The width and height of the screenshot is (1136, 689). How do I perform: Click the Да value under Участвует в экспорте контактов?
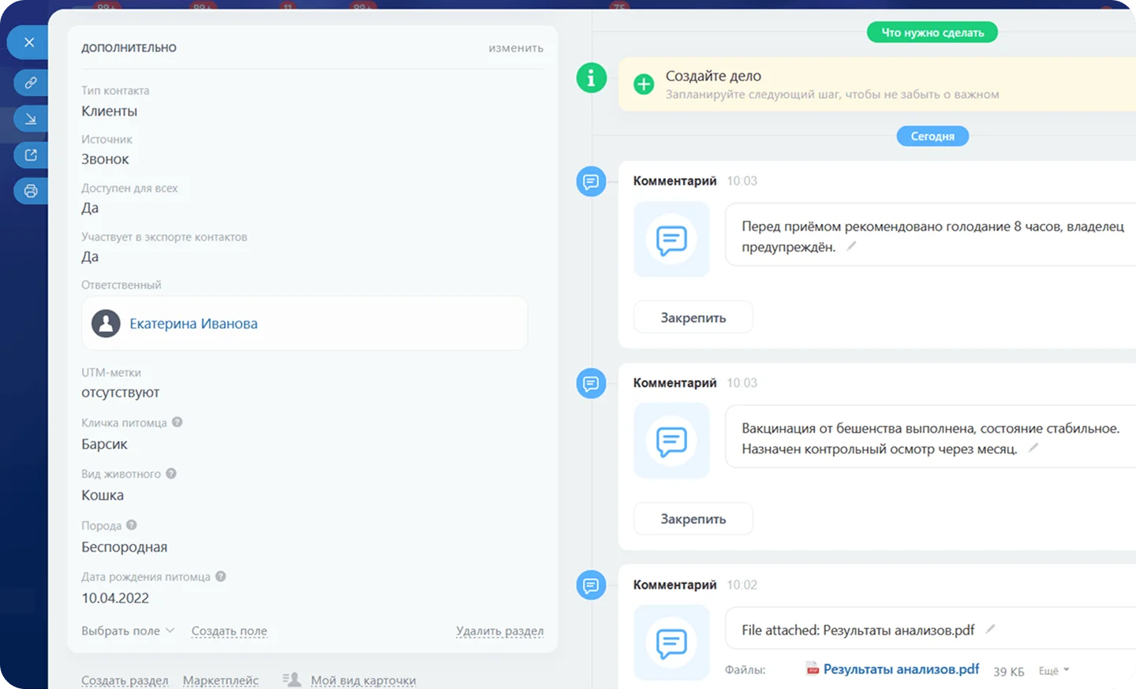[90, 257]
